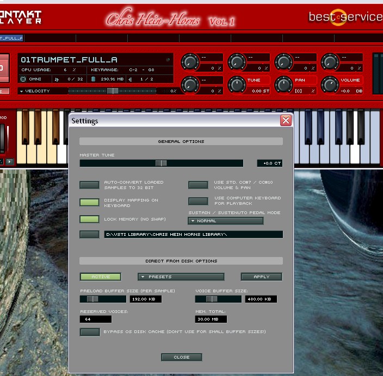Click the mod wheel on the left
This screenshot has width=383, height=376.
tap(2, 138)
